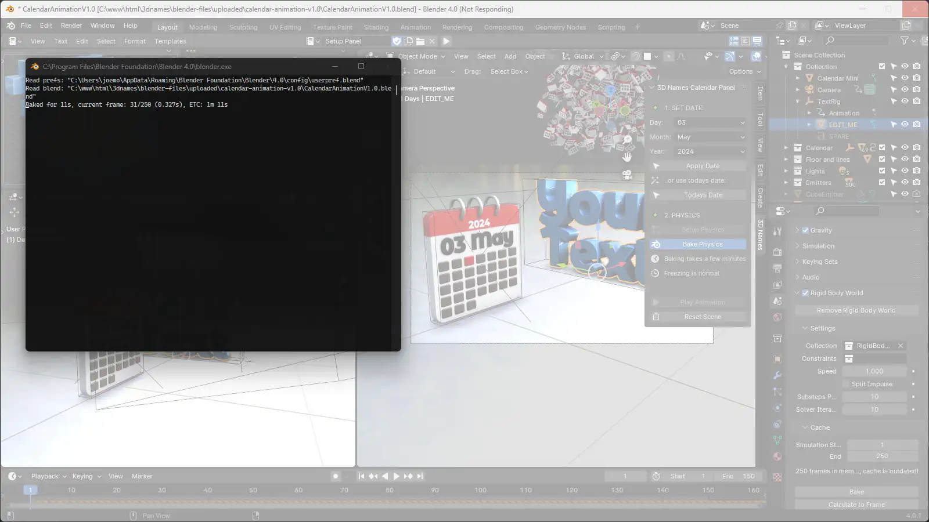Expand the Floor and lines collection
This screenshot has width=929, height=522.
787,159
